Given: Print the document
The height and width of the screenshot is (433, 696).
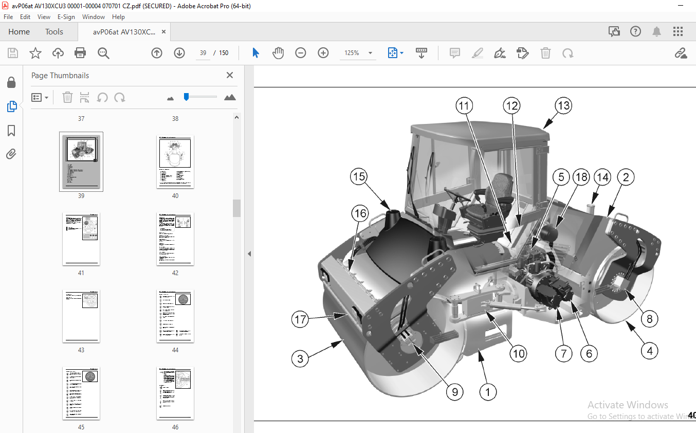Looking at the screenshot, I should tap(80, 53).
